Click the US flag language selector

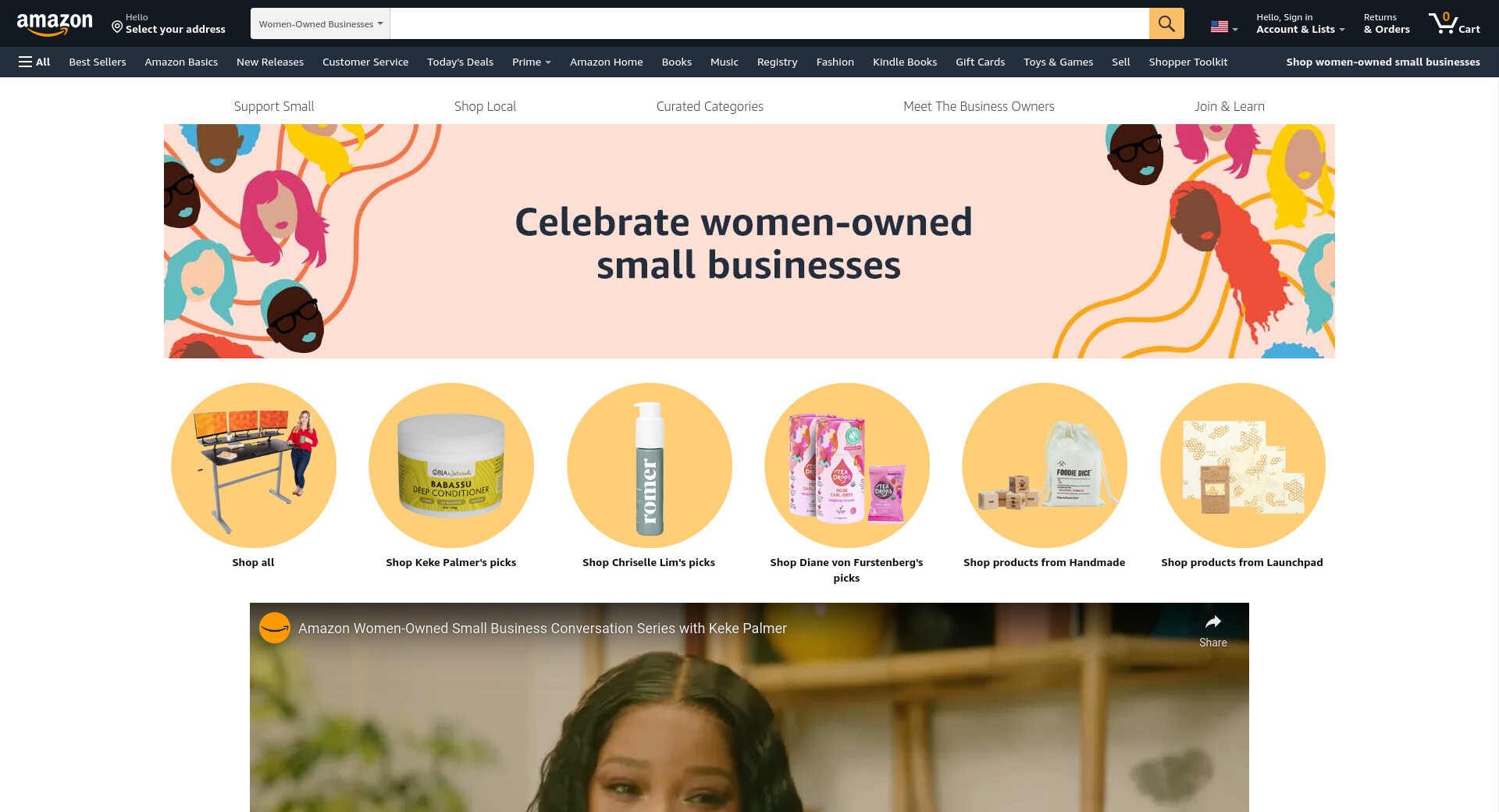1224,27
